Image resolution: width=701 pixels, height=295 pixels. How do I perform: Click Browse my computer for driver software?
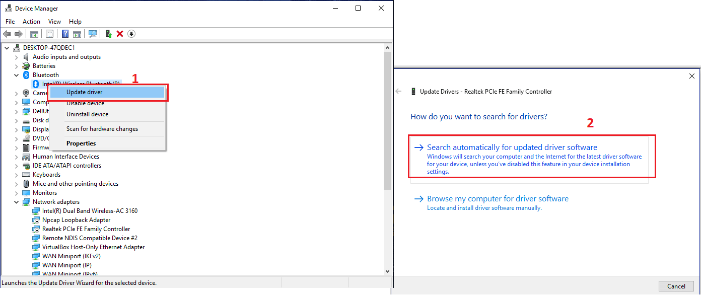[498, 198]
